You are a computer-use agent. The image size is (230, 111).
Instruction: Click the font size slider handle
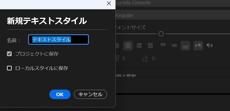[161, 34]
